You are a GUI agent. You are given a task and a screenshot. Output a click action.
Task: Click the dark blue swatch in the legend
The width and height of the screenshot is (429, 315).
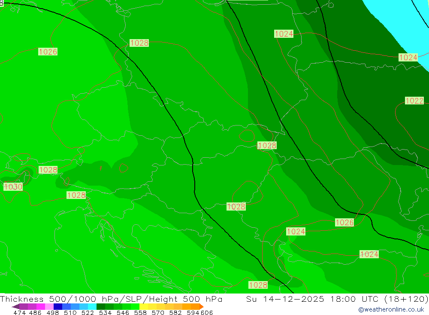click(x=58, y=306)
